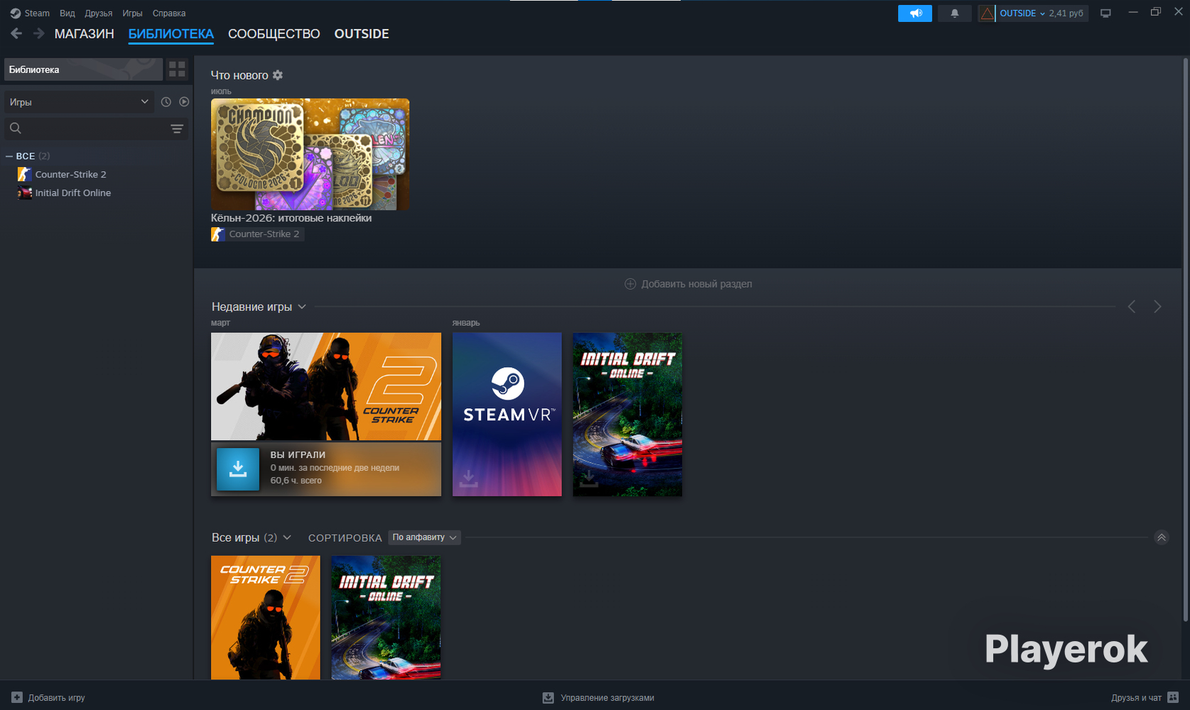Open the Игры menu
Image resolution: width=1190 pixels, height=710 pixels.
(x=132, y=13)
